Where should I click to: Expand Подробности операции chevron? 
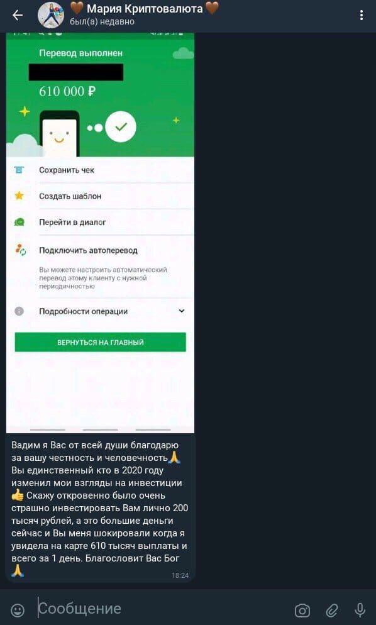(182, 311)
